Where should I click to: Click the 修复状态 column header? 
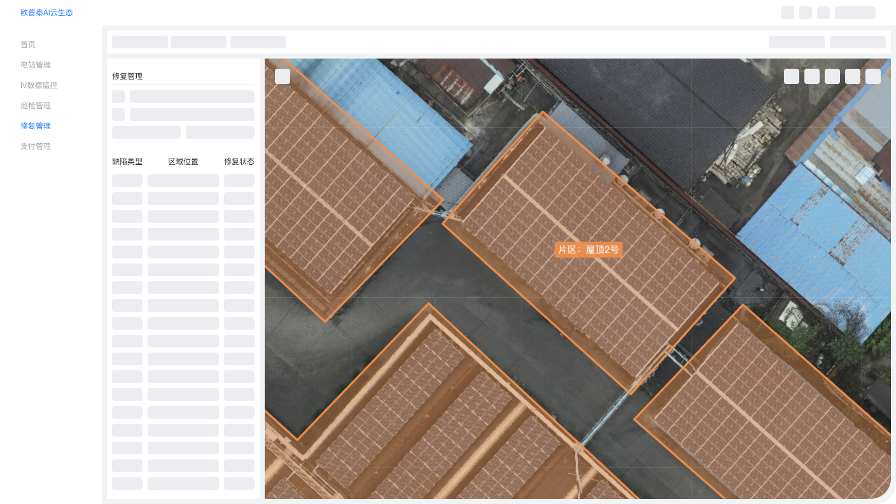pyautogui.click(x=239, y=162)
